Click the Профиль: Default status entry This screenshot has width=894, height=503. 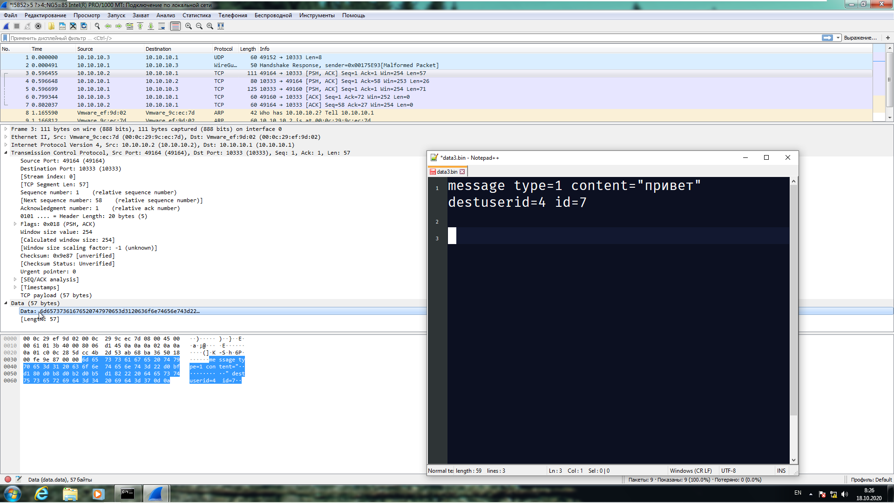[871, 480]
